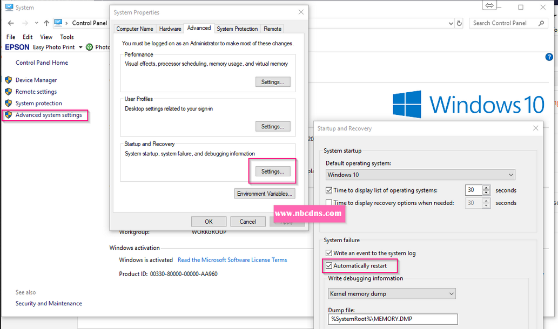Viewport: 558px width, 329px height.
Task: Open Performance Settings
Action: tap(273, 82)
